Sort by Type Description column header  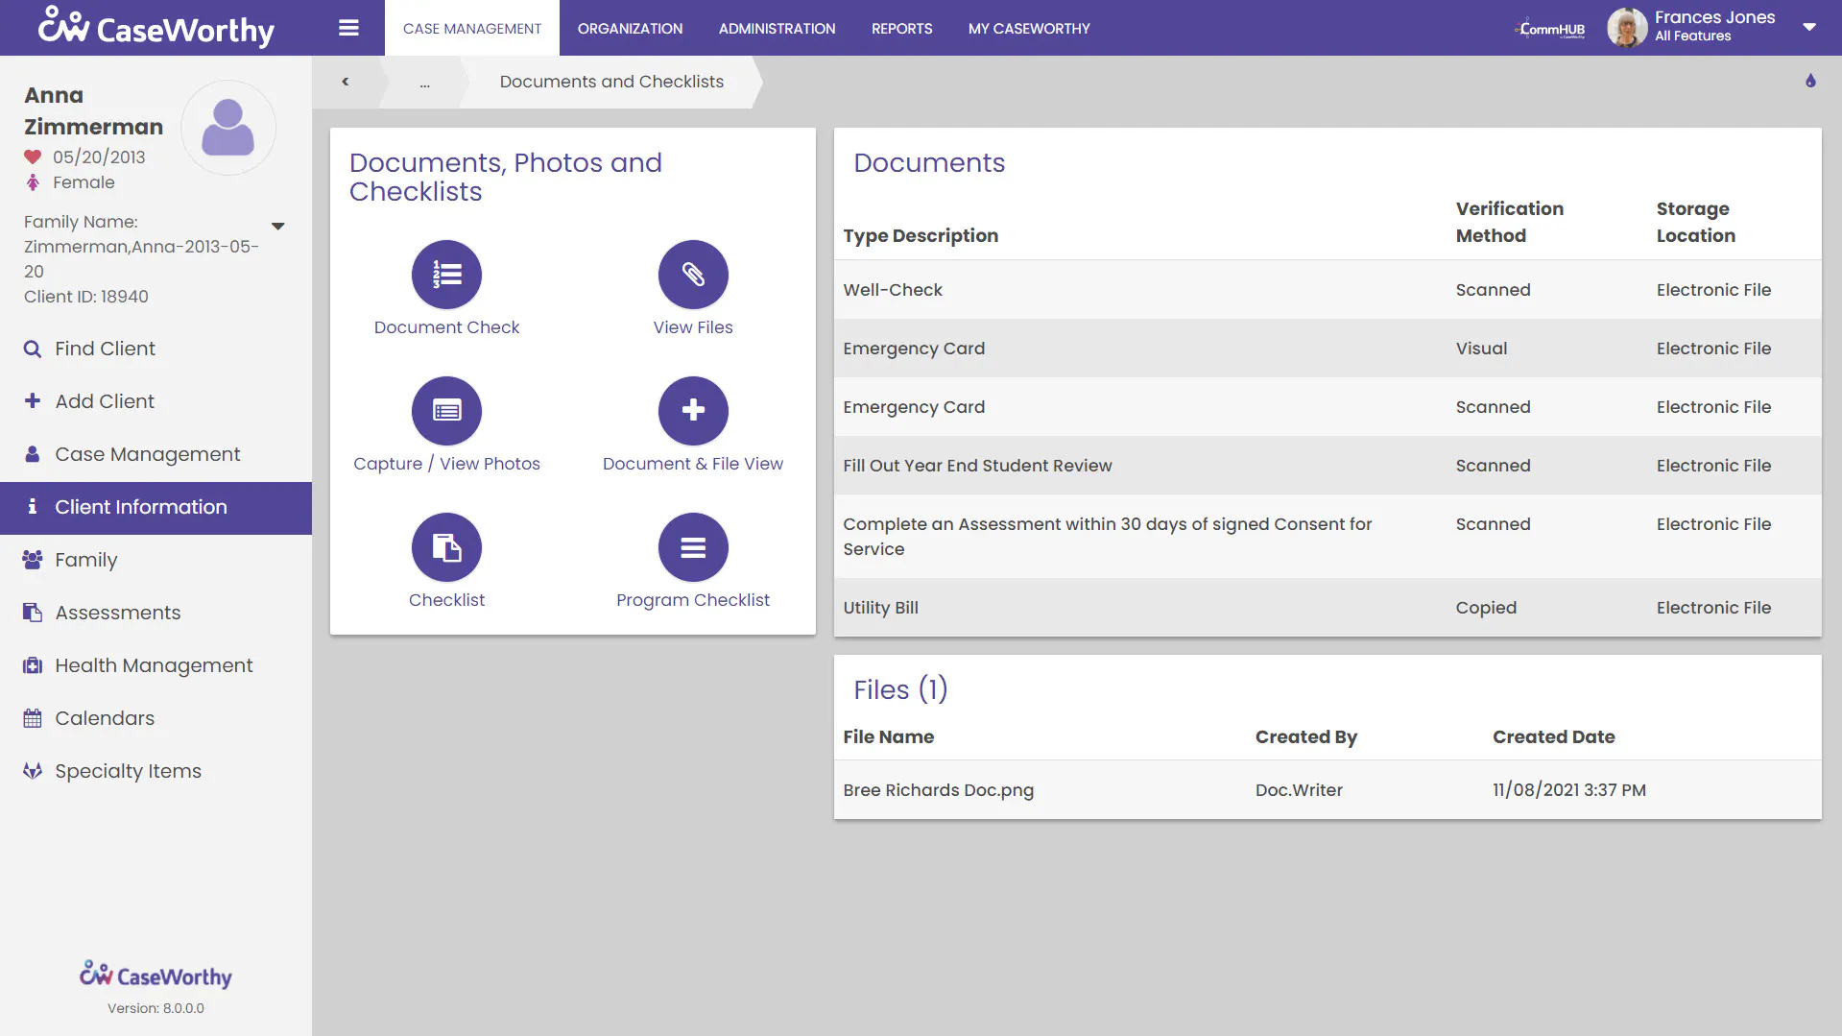921,235
